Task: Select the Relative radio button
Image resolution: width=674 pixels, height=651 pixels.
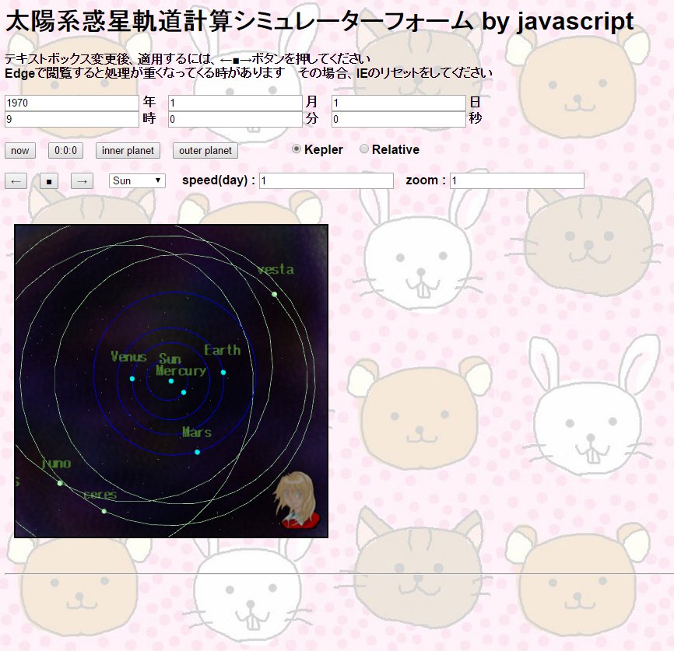Action: pos(364,149)
